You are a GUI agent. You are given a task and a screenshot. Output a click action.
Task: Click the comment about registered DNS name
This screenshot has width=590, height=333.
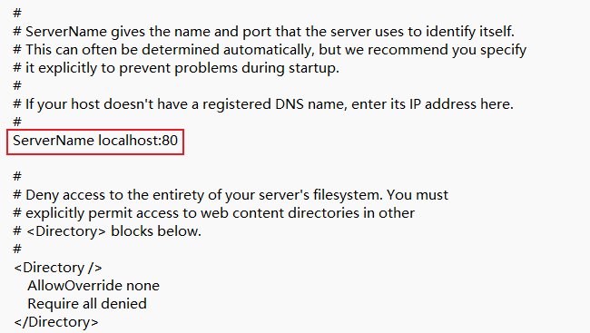263,104
